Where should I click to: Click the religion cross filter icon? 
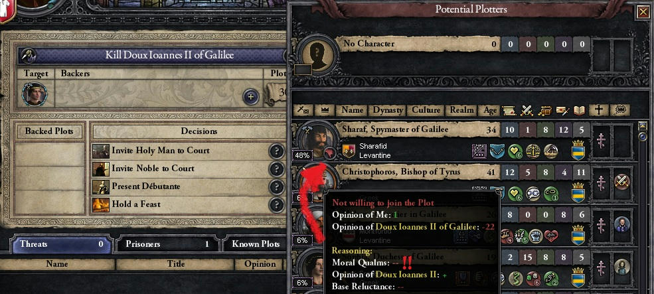click(x=598, y=110)
